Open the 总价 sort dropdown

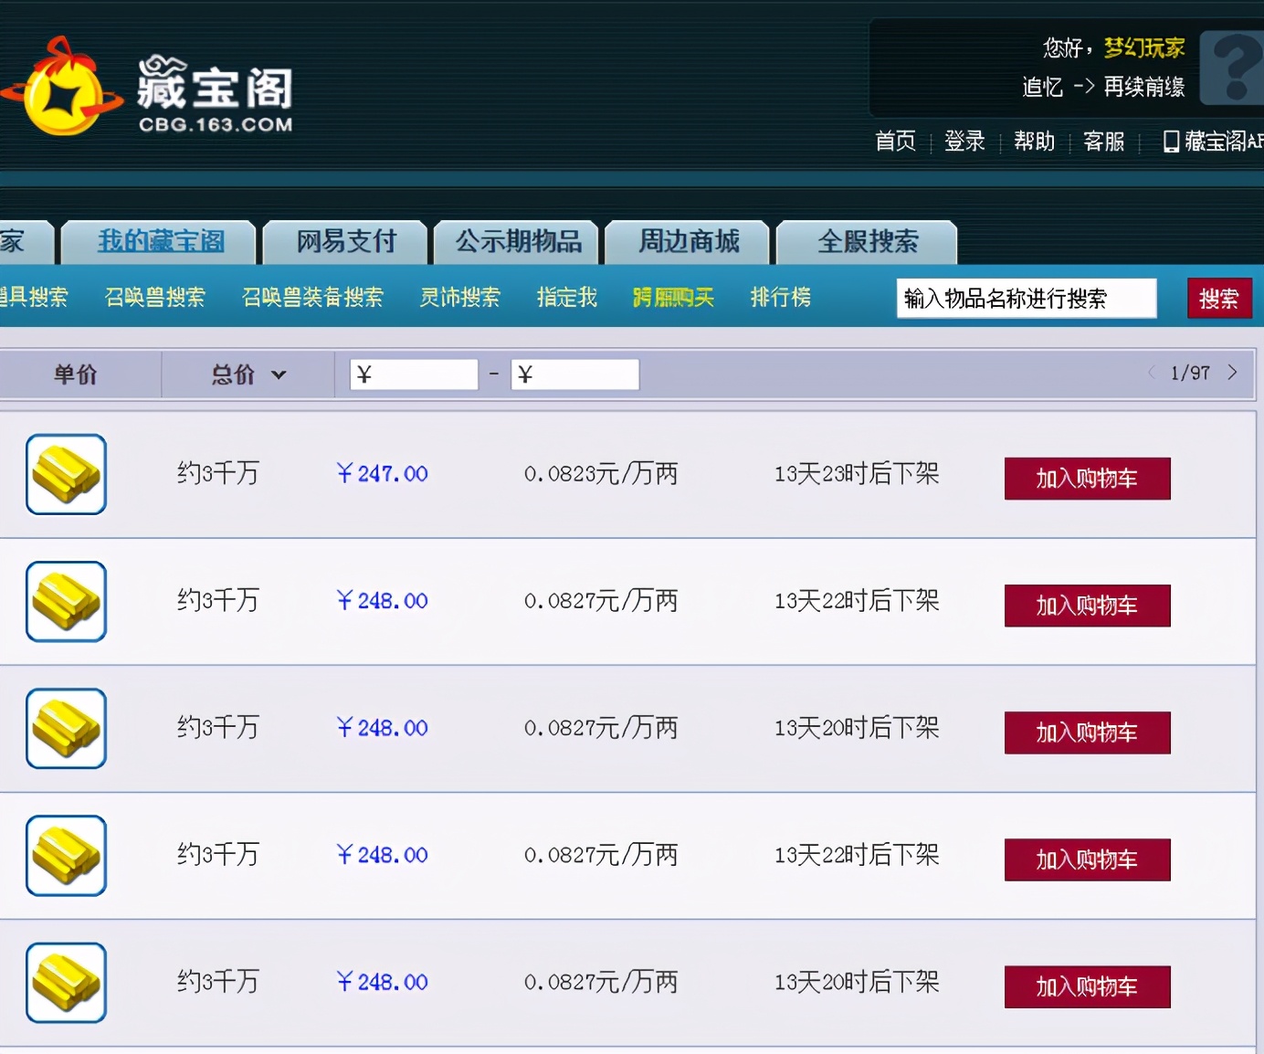click(248, 374)
